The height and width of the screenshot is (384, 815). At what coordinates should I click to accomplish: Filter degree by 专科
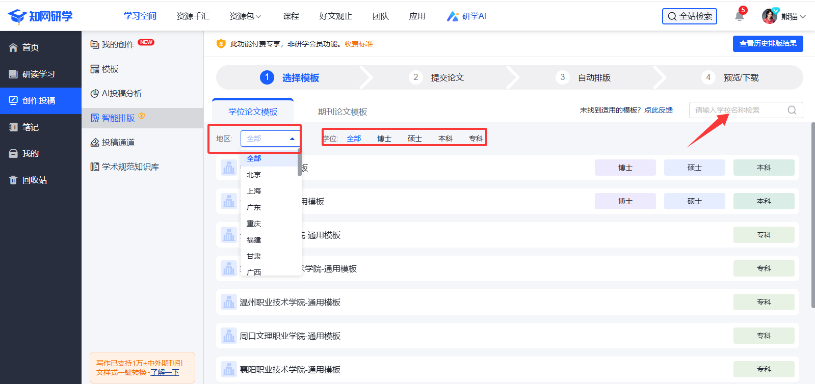pos(476,139)
